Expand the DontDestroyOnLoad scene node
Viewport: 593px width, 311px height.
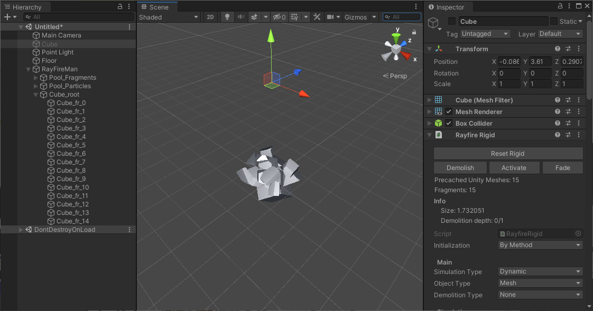coord(21,230)
